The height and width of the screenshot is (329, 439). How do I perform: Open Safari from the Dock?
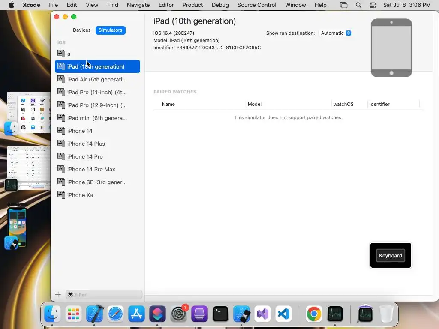pos(115,314)
